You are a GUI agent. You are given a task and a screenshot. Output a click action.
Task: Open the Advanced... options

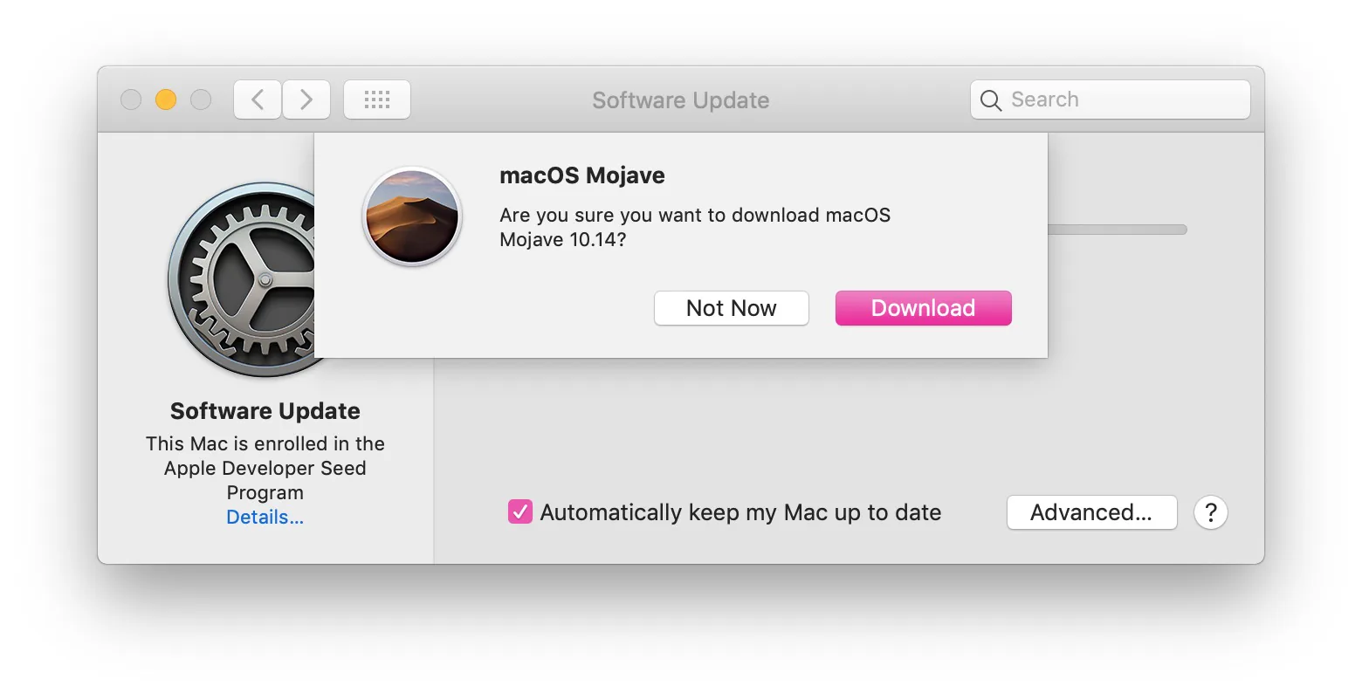1091,512
